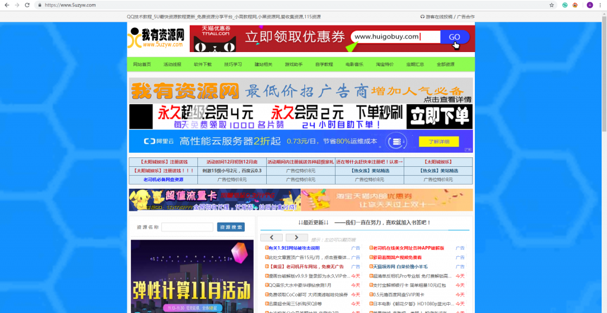The height and width of the screenshot is (313, 607).
Task: Open 漫画台破解版v9.9.9 article link
Action: pos(309,276)
